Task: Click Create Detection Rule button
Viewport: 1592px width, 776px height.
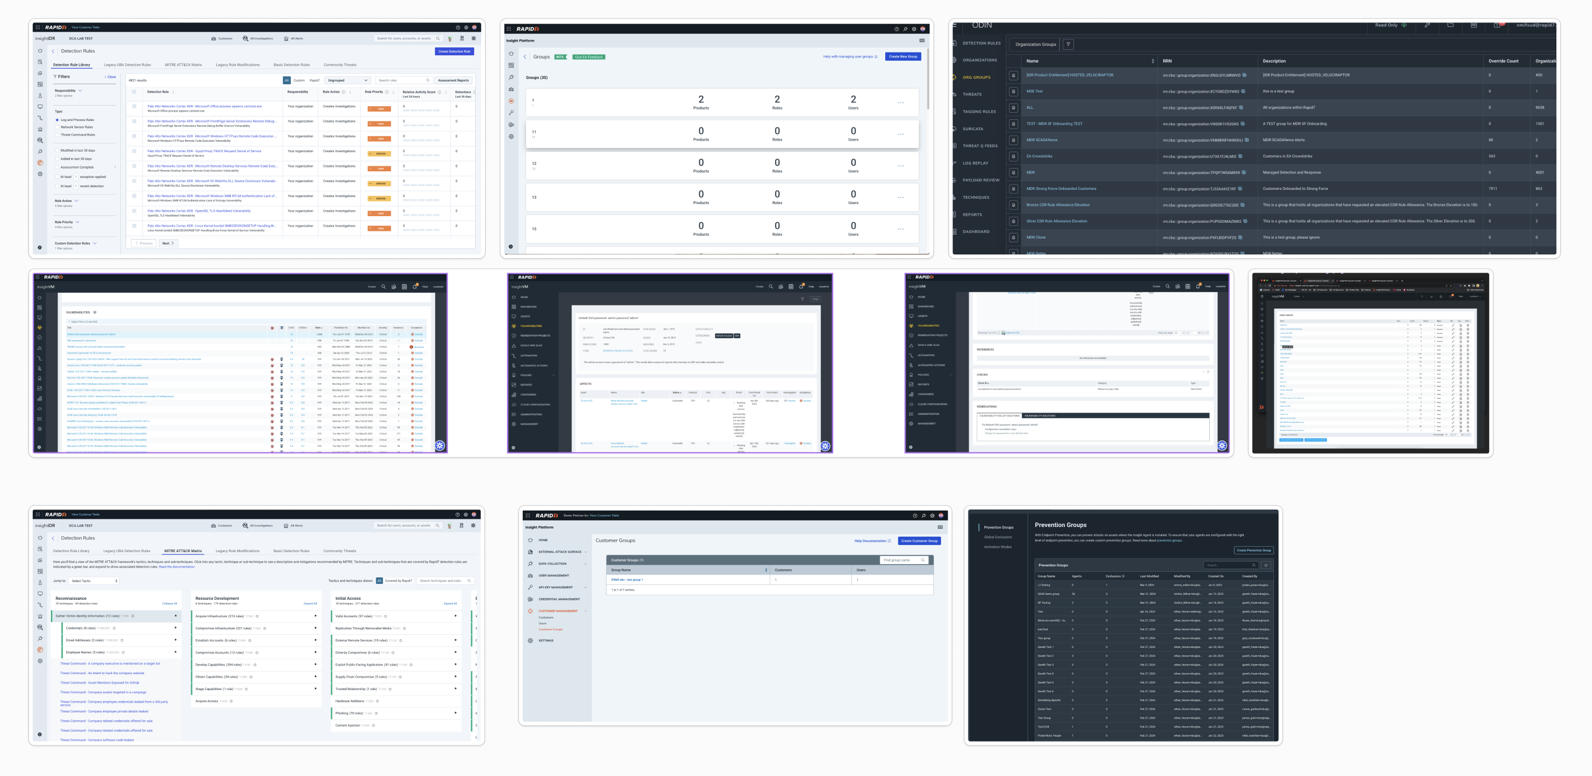Action: pos(454,51)
